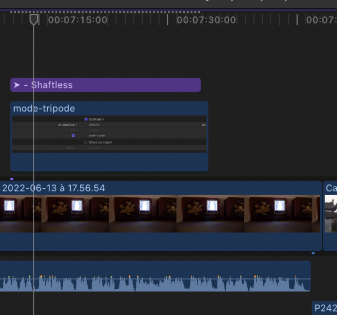This screenshot has height=315, width=337.
Task: Select the P242 clip at the bottom right
Action: pos(325,308)
